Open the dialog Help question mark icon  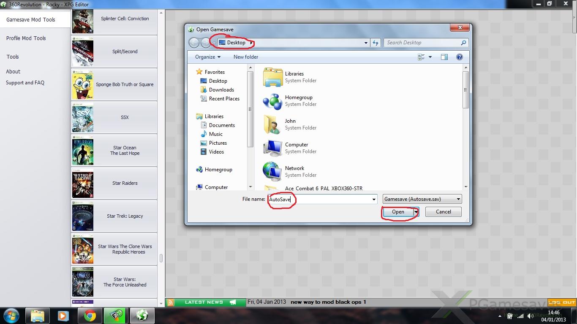coord(459,57)
